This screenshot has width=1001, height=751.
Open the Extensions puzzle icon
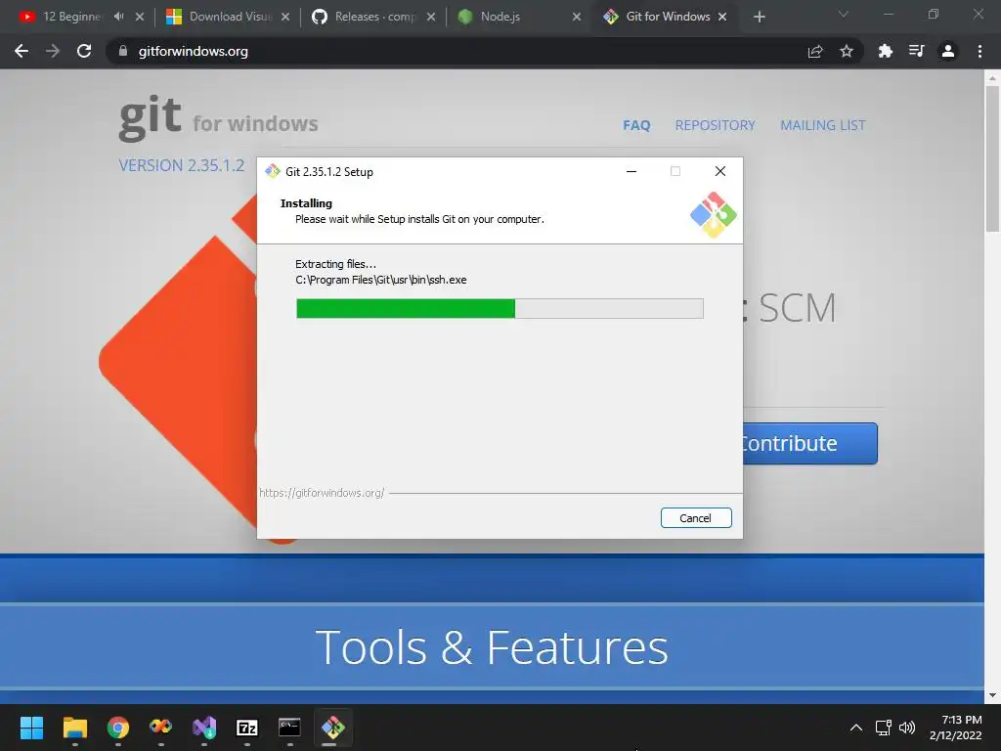(885, 51)
